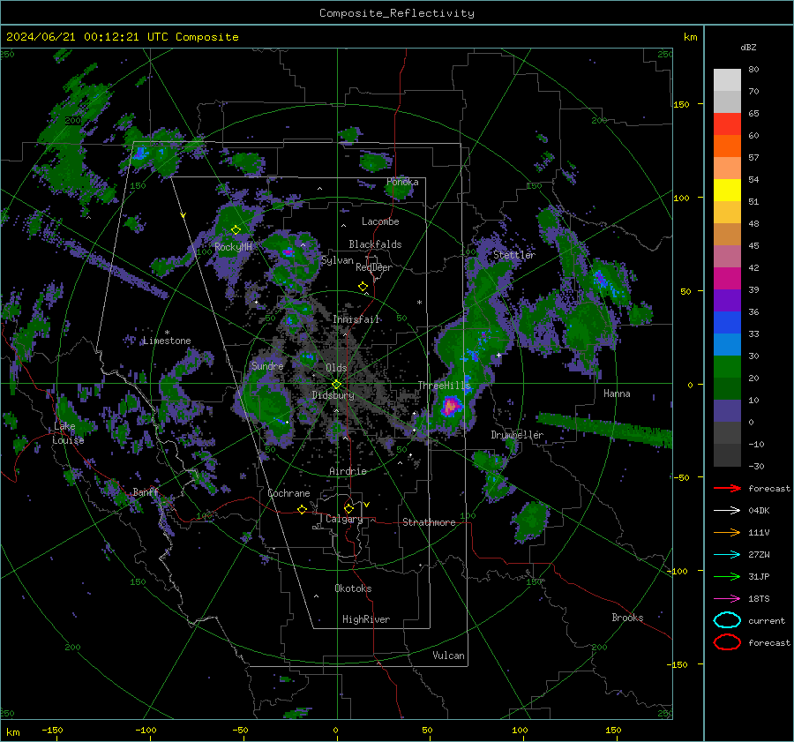Pick the blue swatch between 36 and 33
Viewport: 794px width, 742px height.
727,323
